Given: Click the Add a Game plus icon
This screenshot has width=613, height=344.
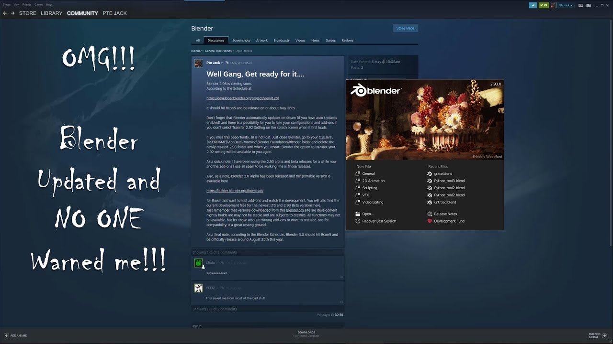Looking at the screenshot, I should 6,335.
